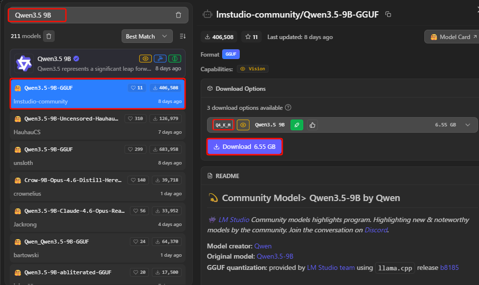Click the star count showing 11
479x285 pixels.
(251, 37)
